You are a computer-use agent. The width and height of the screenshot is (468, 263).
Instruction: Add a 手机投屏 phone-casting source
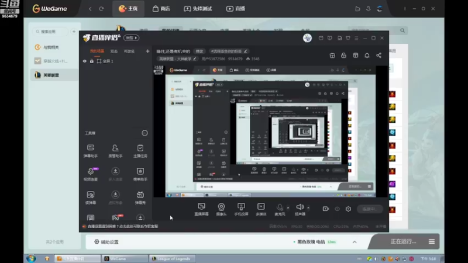[241, 209]
